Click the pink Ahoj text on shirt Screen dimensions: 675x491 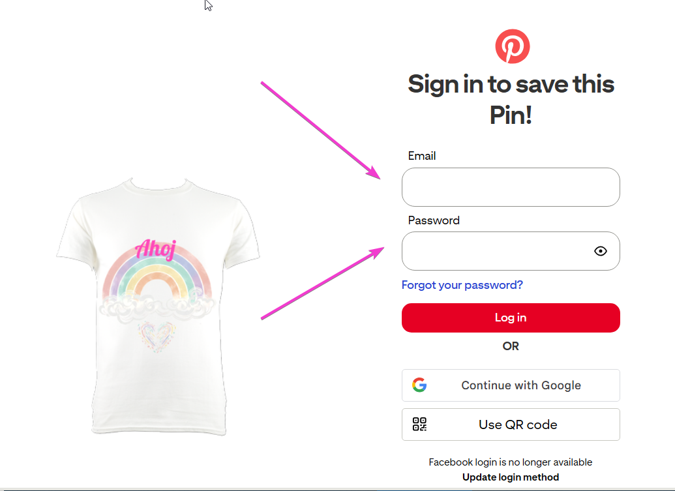(x=155, y=248)
